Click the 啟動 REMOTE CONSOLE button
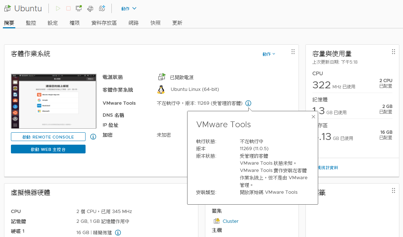The width and height of the screenshot is (403, 237). click(x=48, y=137)
